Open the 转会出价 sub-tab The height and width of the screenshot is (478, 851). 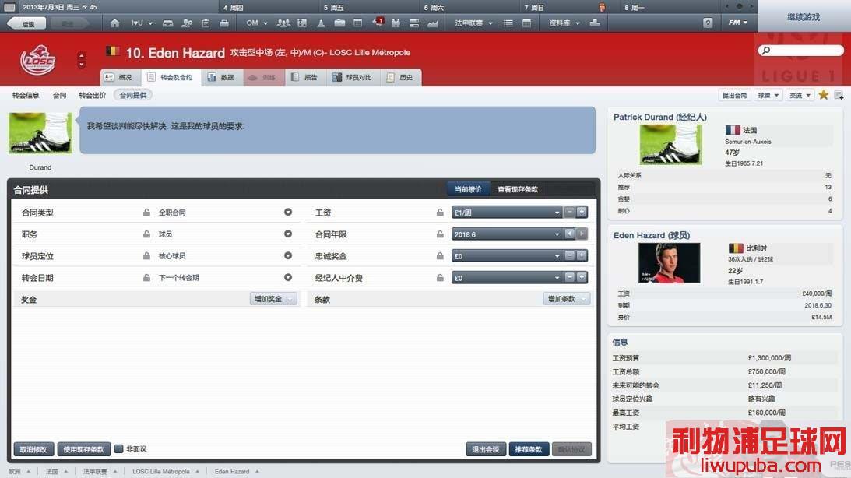pyautogui.click(x=93, y=95)
